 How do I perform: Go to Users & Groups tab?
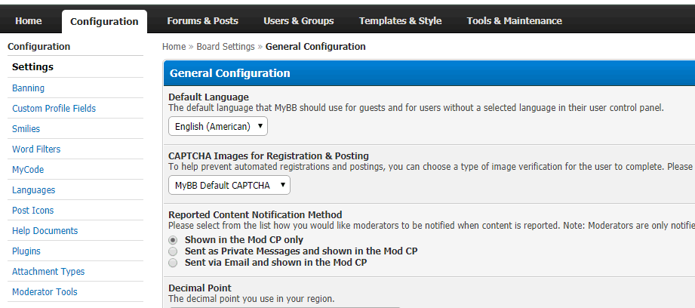pos(299,21)
